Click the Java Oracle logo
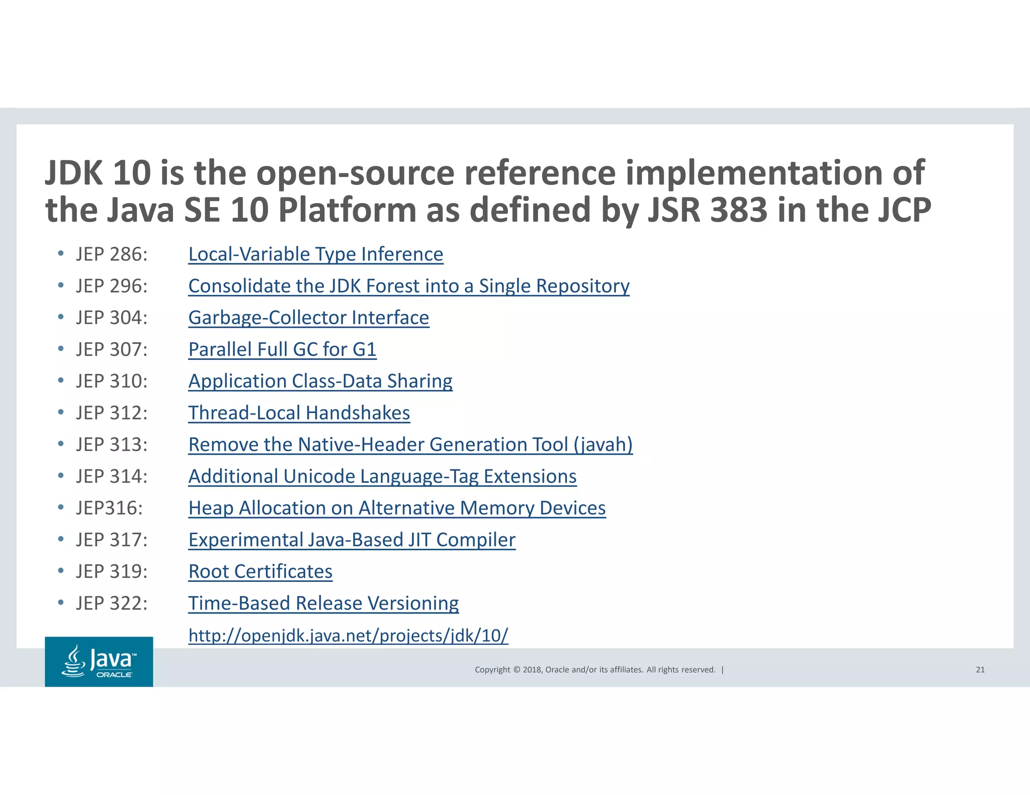The image size is (1030, 795). click(x=99, y=661)
